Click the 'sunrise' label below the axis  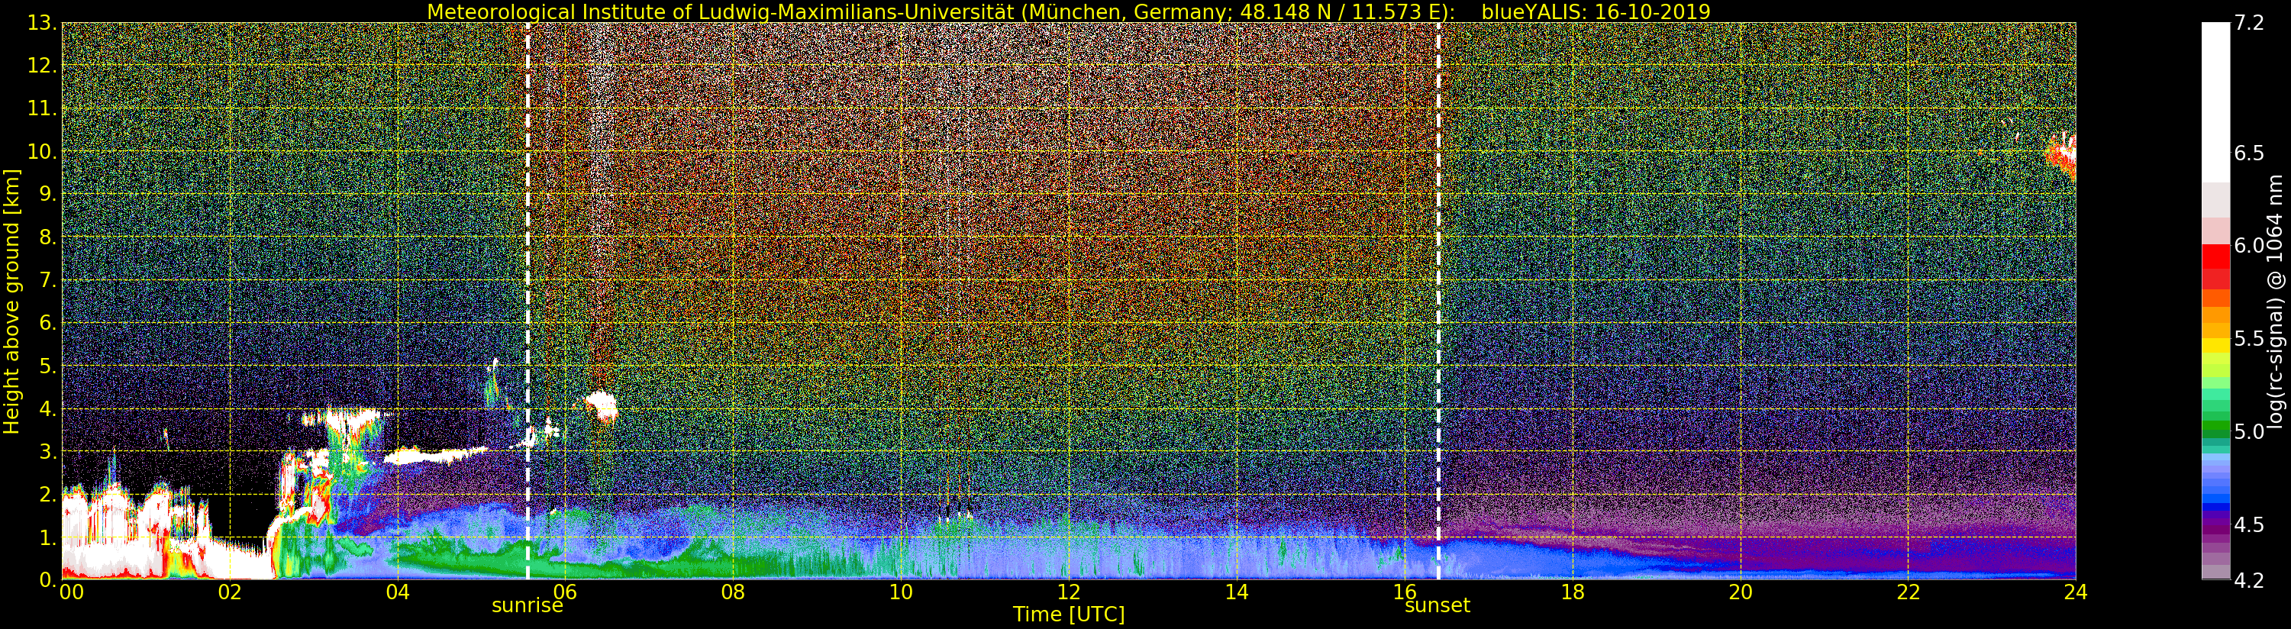pyautogui.click(x=528, y=606)
